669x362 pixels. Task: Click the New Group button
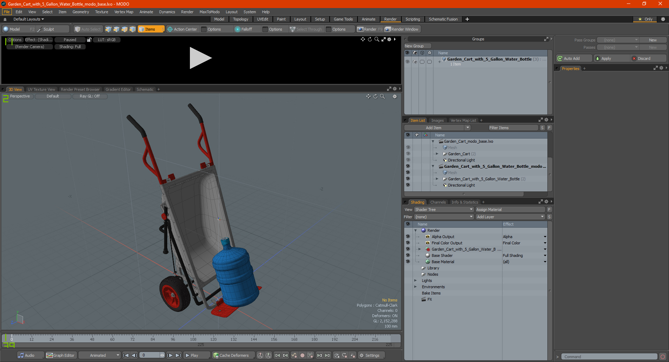pyautogui.click(x=417, y=46)
